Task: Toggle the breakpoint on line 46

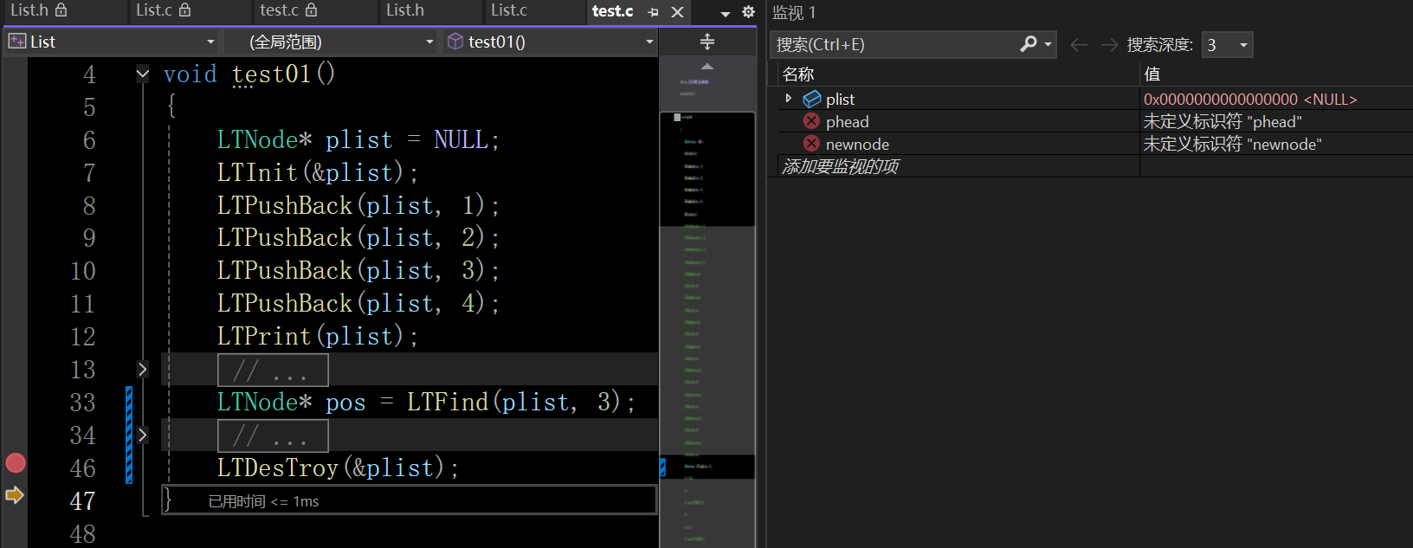Action: [16, 463]
